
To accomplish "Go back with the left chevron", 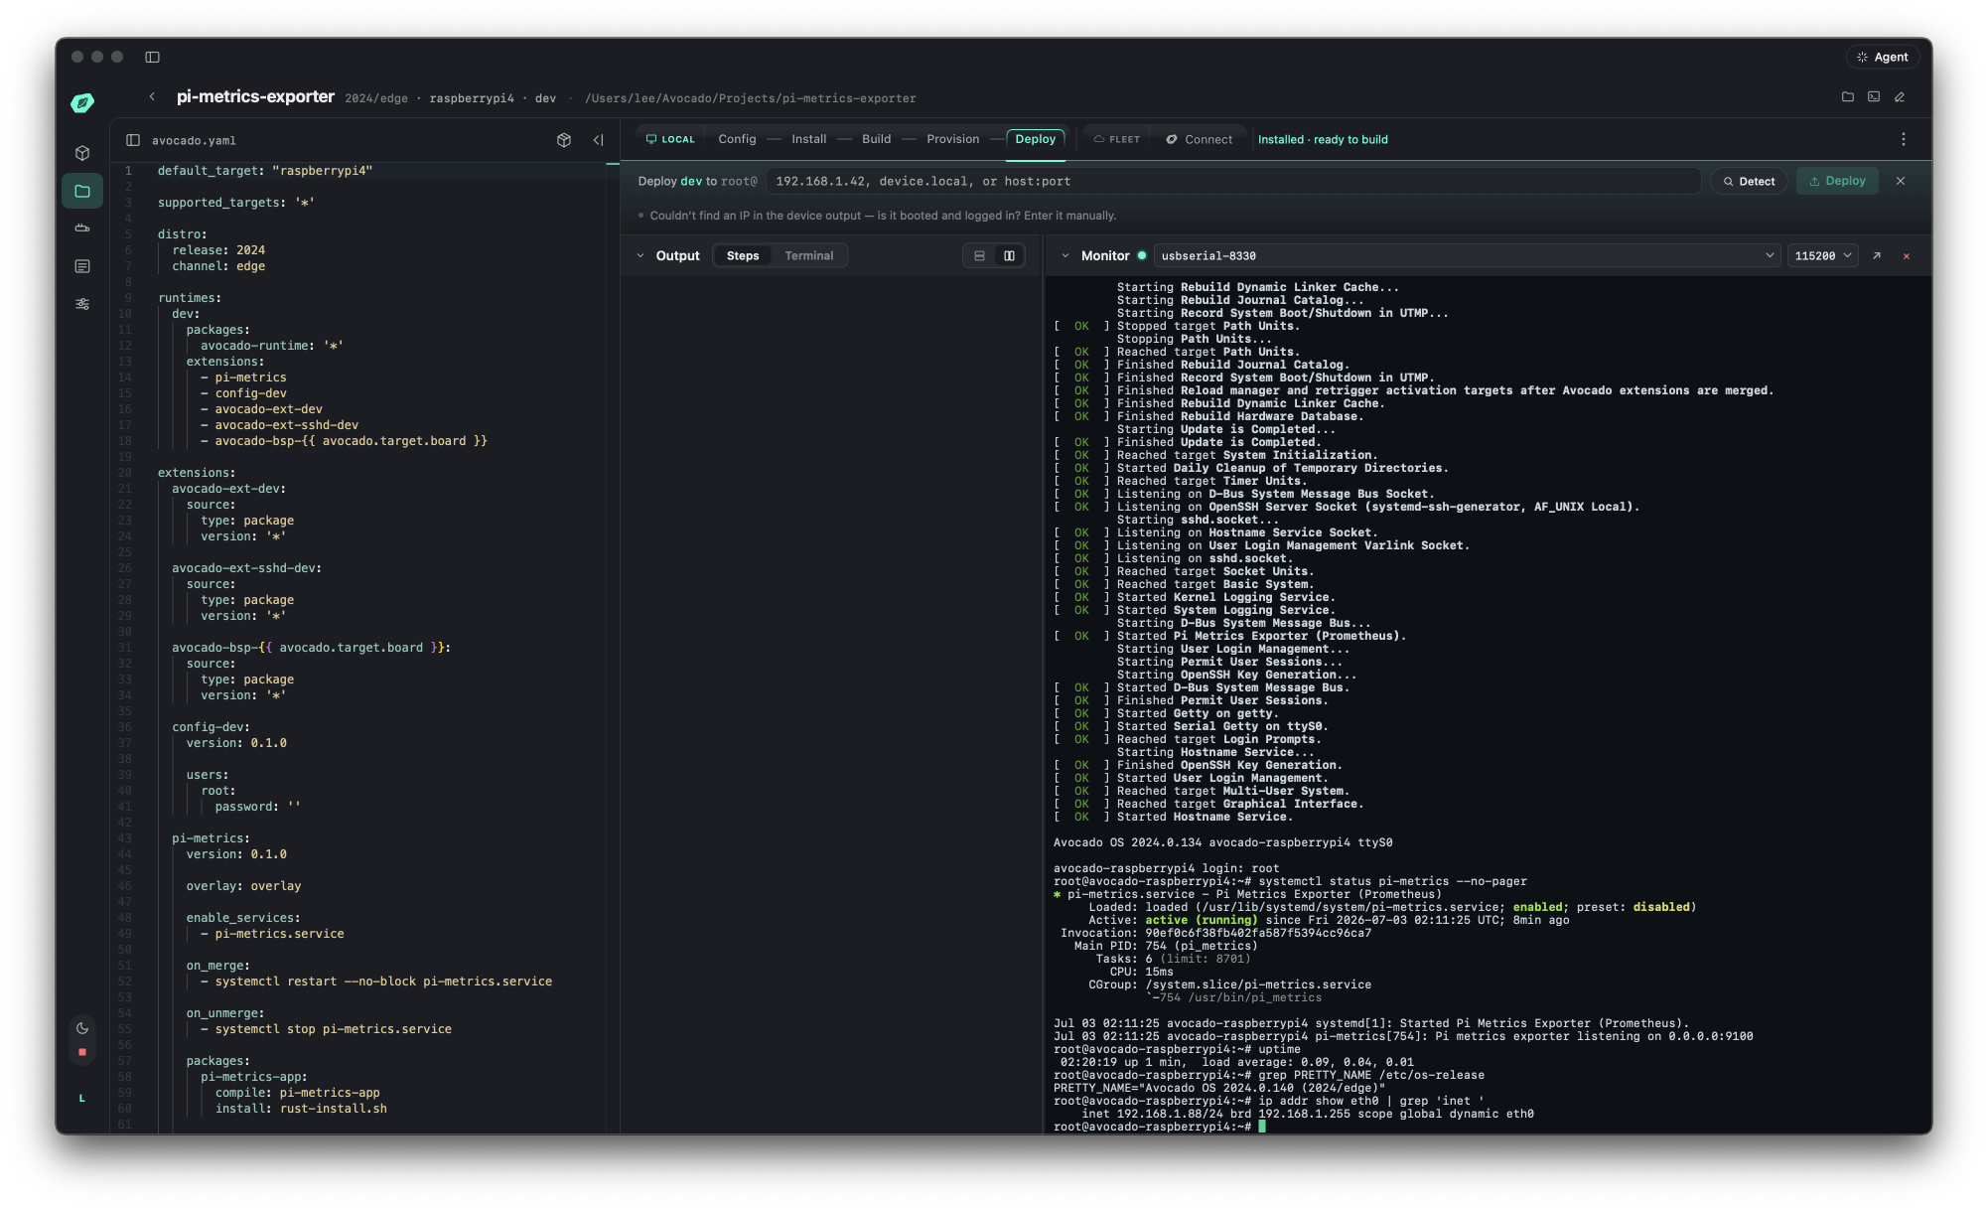I will click(x=152, y=96).
